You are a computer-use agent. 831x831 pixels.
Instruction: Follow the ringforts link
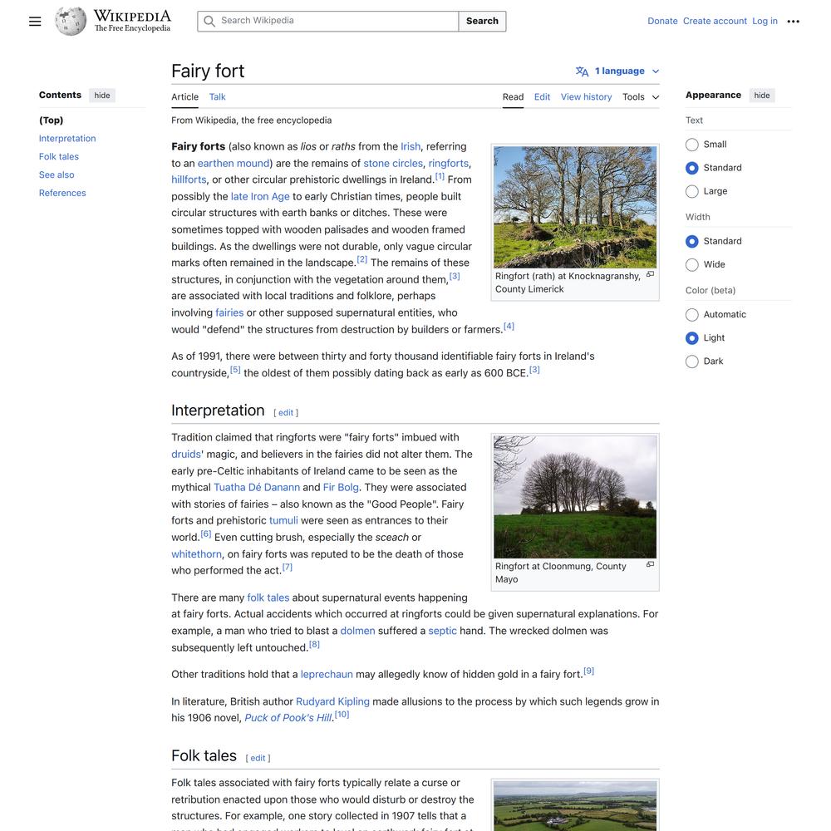(449, 163)
